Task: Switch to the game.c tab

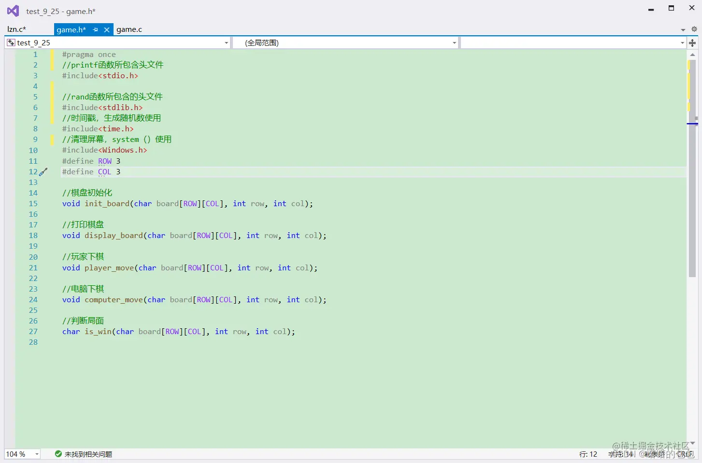Action: [129, 29]
